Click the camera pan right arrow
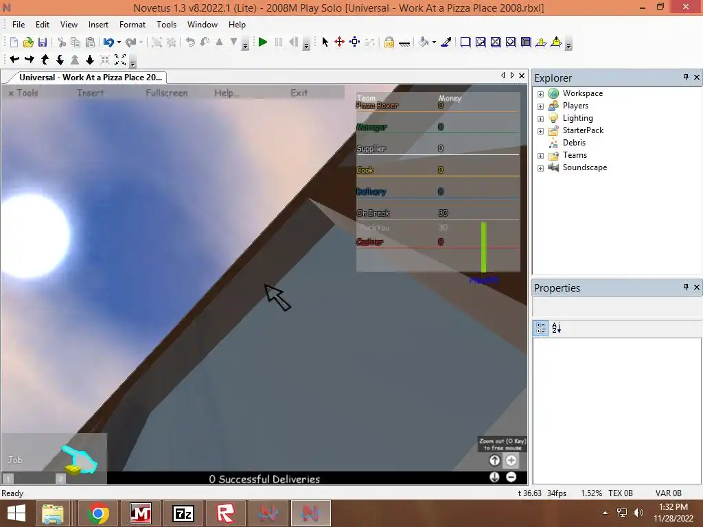Screen dimensions: 703x527 30,59
